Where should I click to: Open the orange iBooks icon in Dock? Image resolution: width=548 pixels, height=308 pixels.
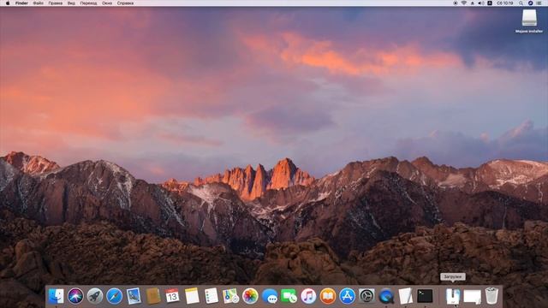click(x=328, y=296)
